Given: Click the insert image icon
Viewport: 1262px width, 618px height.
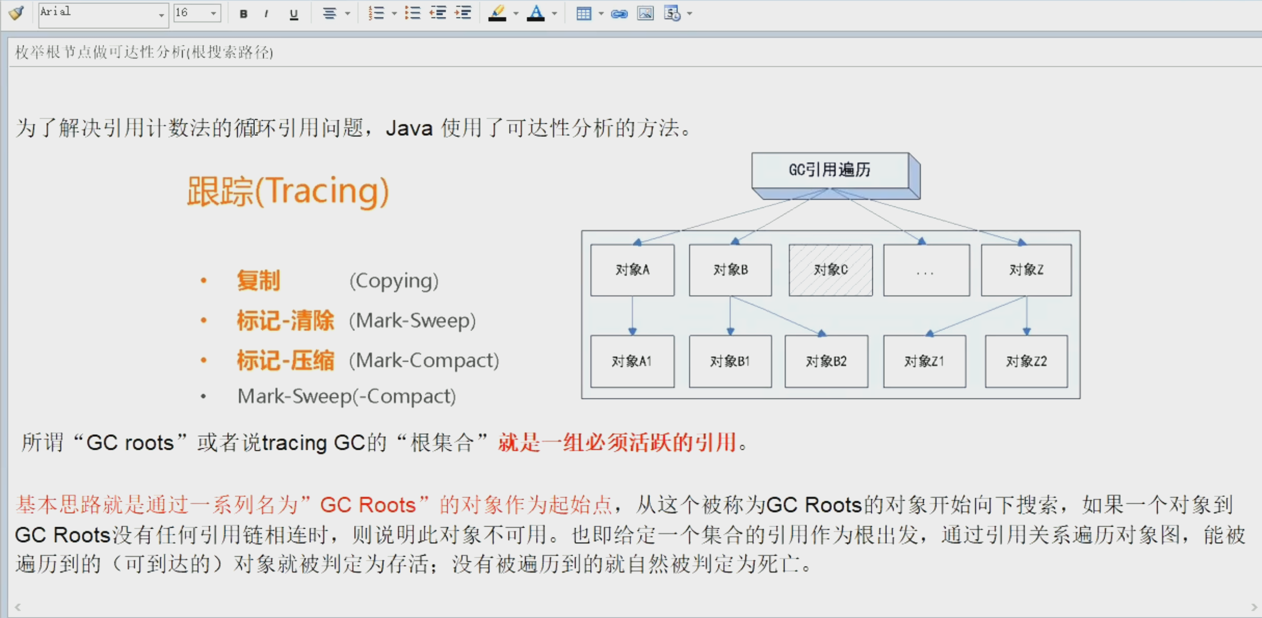Looking at the screenshot, I should tap(645, 13).
